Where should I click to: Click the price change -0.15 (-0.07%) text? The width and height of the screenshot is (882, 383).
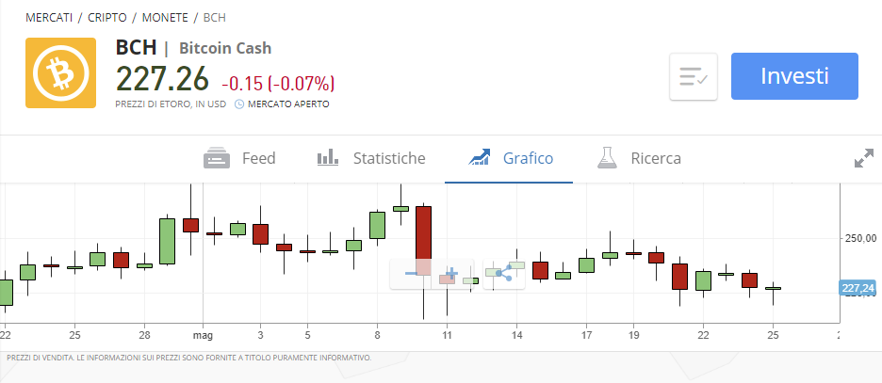(278, 84)
